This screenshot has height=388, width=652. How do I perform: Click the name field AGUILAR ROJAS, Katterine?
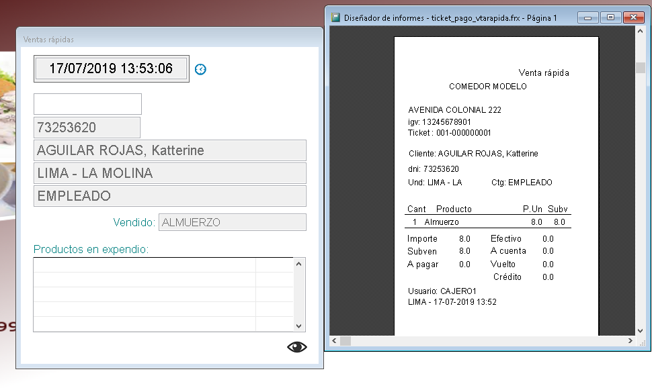pos(169,150)
